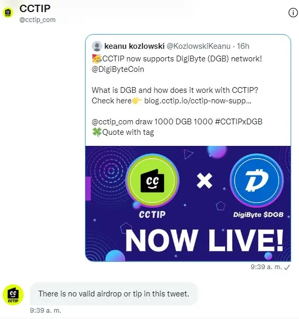Click the party face emoji in tweet
Image resolution: width=299 pixels, height=319 pixels.
(97, 59)
